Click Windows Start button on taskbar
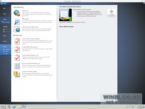 click(x=3, y=107)
